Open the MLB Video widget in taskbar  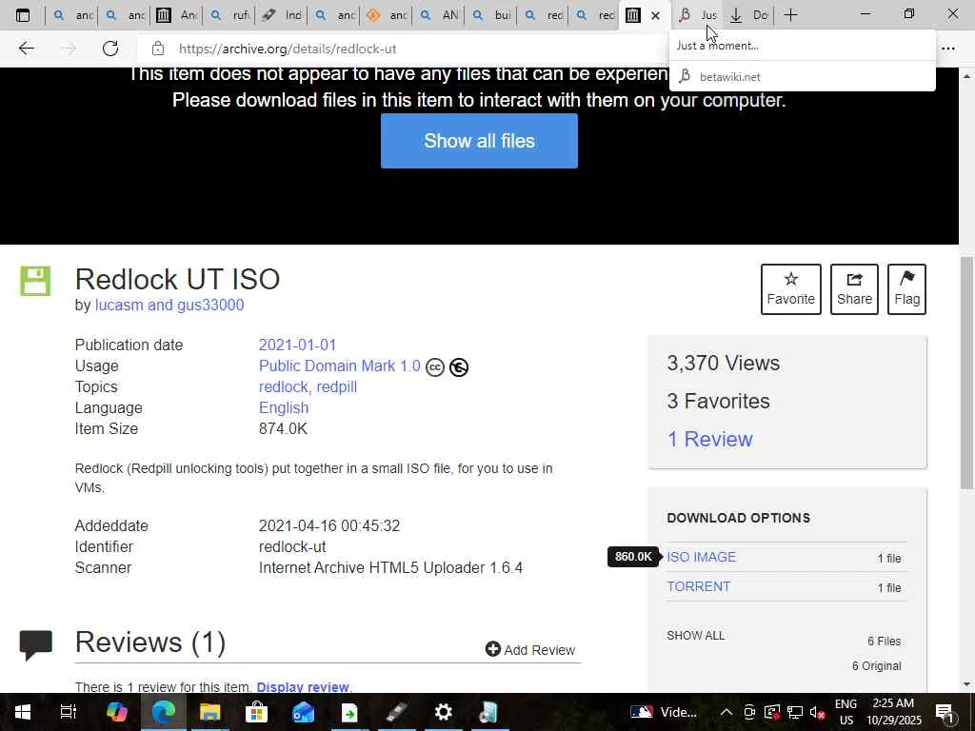tap(664, 712)
